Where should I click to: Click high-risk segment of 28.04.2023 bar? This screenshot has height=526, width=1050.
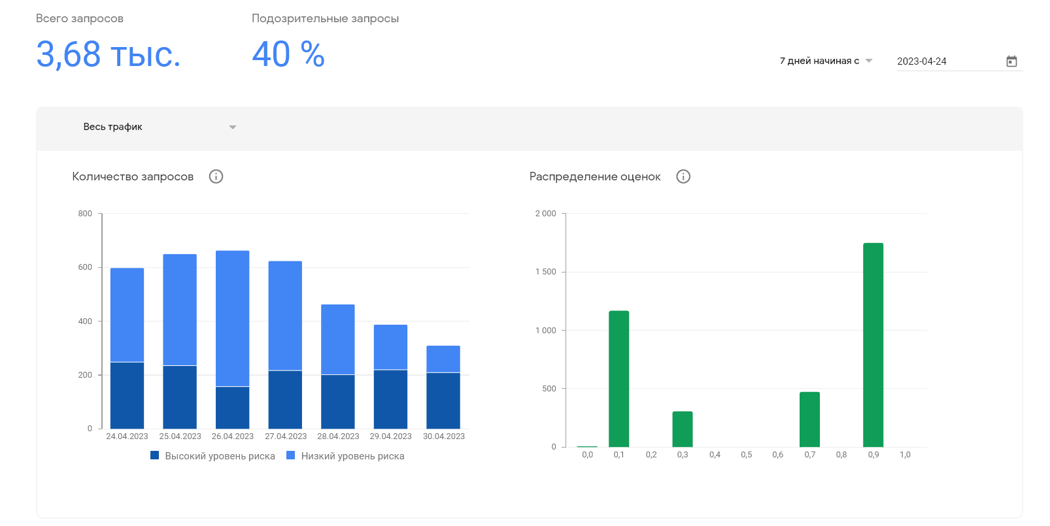click(x=338, y=401)
